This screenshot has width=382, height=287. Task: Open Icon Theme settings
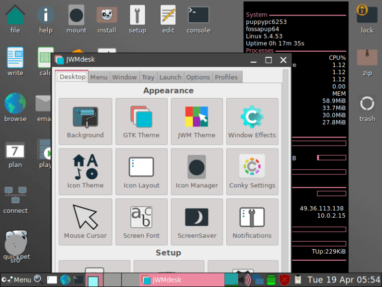pos(85,172)
